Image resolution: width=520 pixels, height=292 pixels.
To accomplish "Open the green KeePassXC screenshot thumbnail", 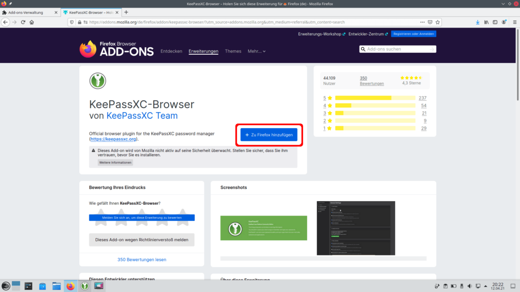I will point(264,228).
